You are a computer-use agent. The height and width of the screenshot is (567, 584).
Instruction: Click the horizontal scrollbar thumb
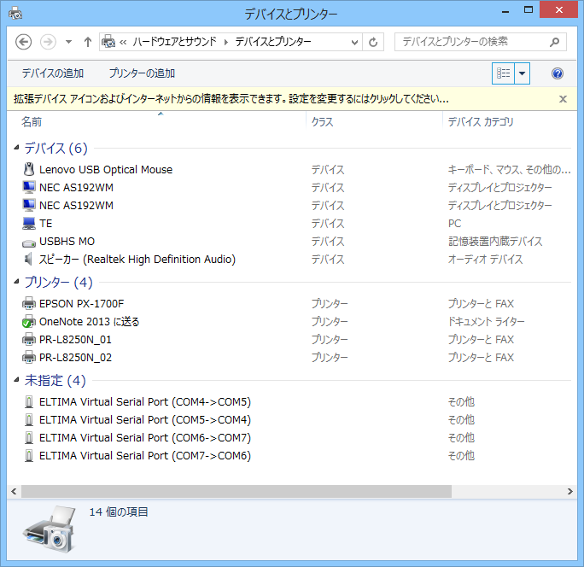[237, 491]
